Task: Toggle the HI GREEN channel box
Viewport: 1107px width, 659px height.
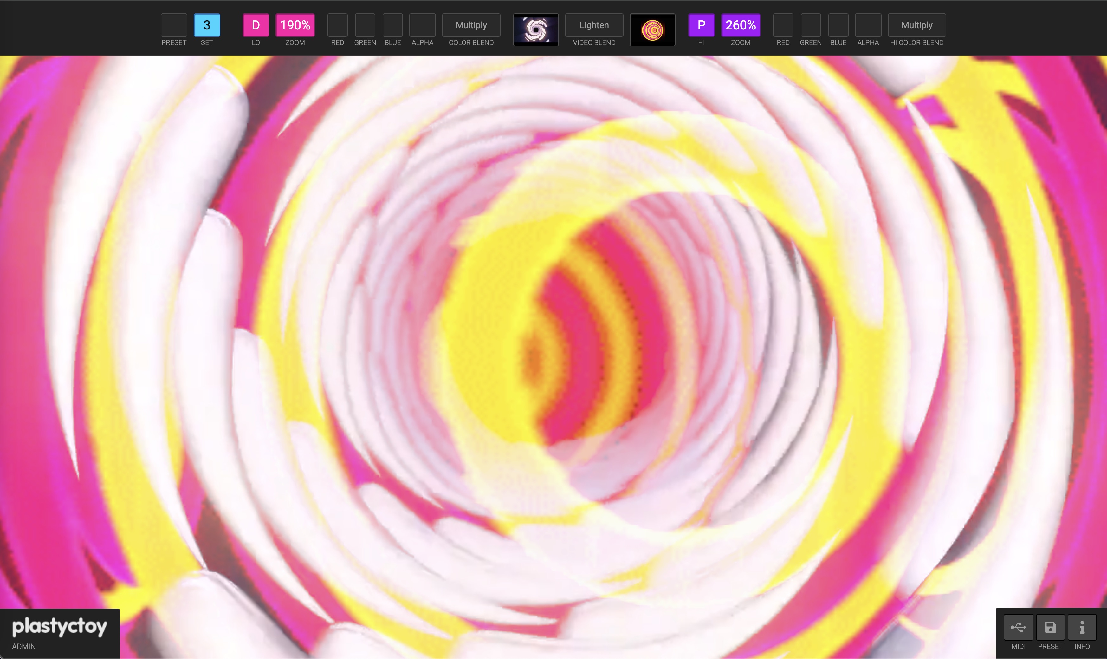Action: (811, 25)
